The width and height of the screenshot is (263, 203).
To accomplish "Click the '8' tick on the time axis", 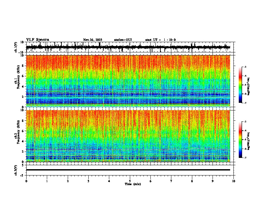I will [192, 181].
